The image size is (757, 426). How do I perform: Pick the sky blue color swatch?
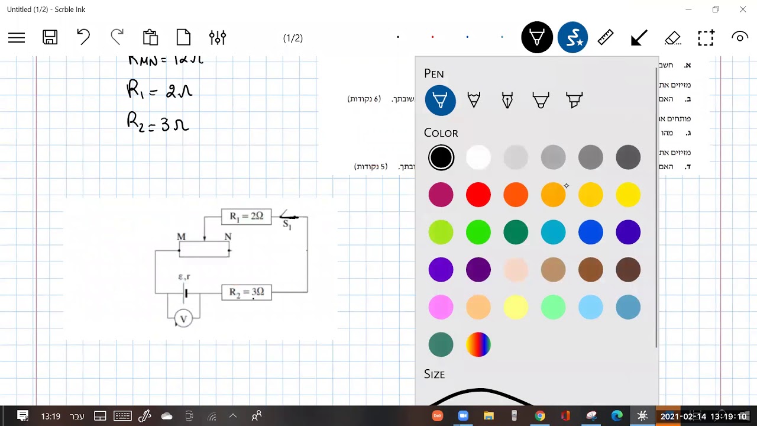(x=591, y=307)
